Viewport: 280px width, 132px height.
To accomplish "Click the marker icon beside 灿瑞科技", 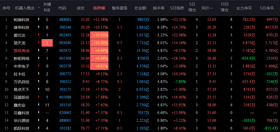I will coord(38,19).
